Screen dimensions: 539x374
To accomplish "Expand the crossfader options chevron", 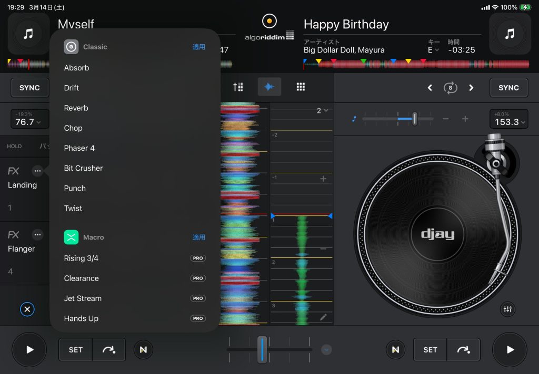I will pyautogui.click(x=326, y=349).
